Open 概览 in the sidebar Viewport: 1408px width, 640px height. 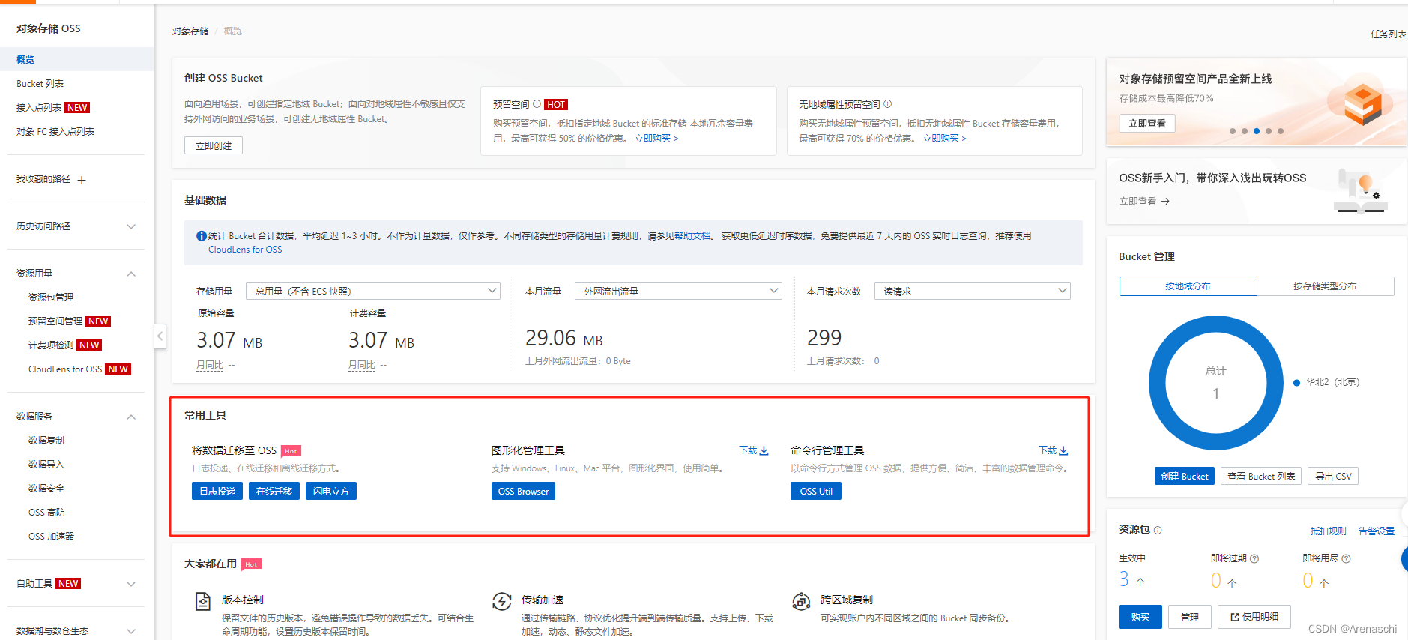click(76, 59)
